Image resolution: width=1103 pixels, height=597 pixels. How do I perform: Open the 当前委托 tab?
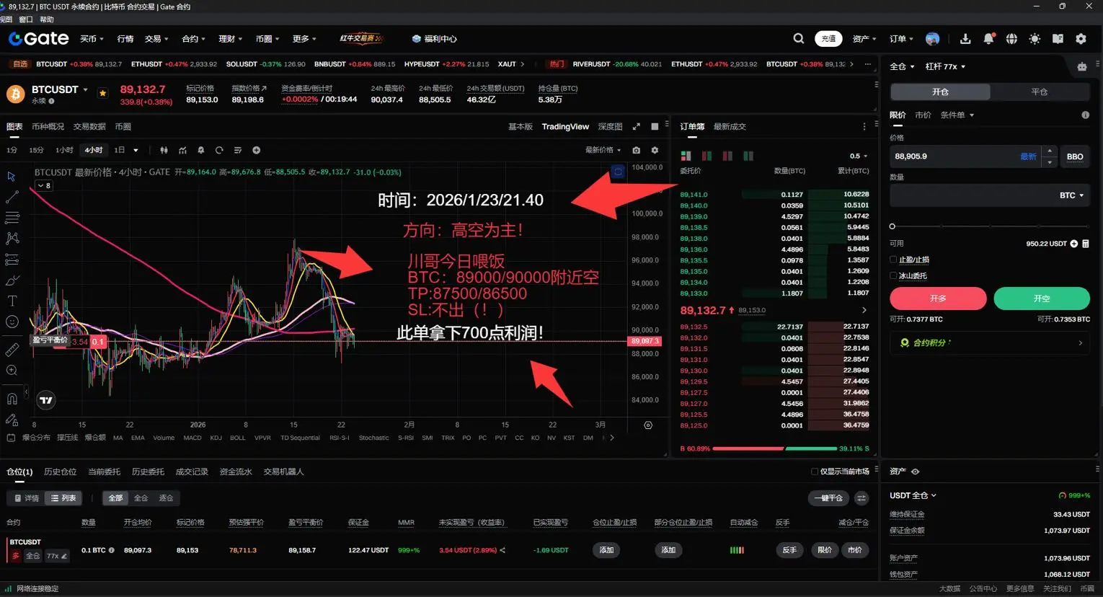tap(104, 472)
